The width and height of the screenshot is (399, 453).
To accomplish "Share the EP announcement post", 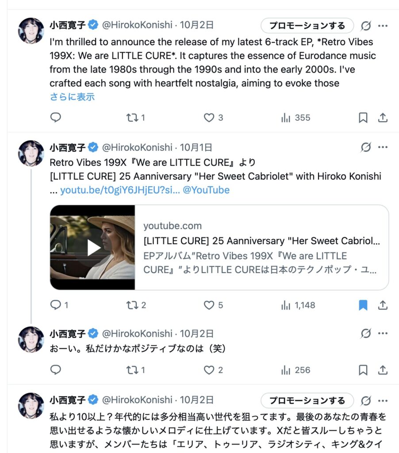I will (x=383, y=118).
